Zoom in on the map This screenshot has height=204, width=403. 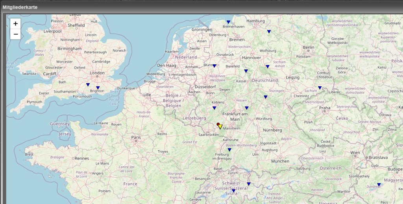15,24
